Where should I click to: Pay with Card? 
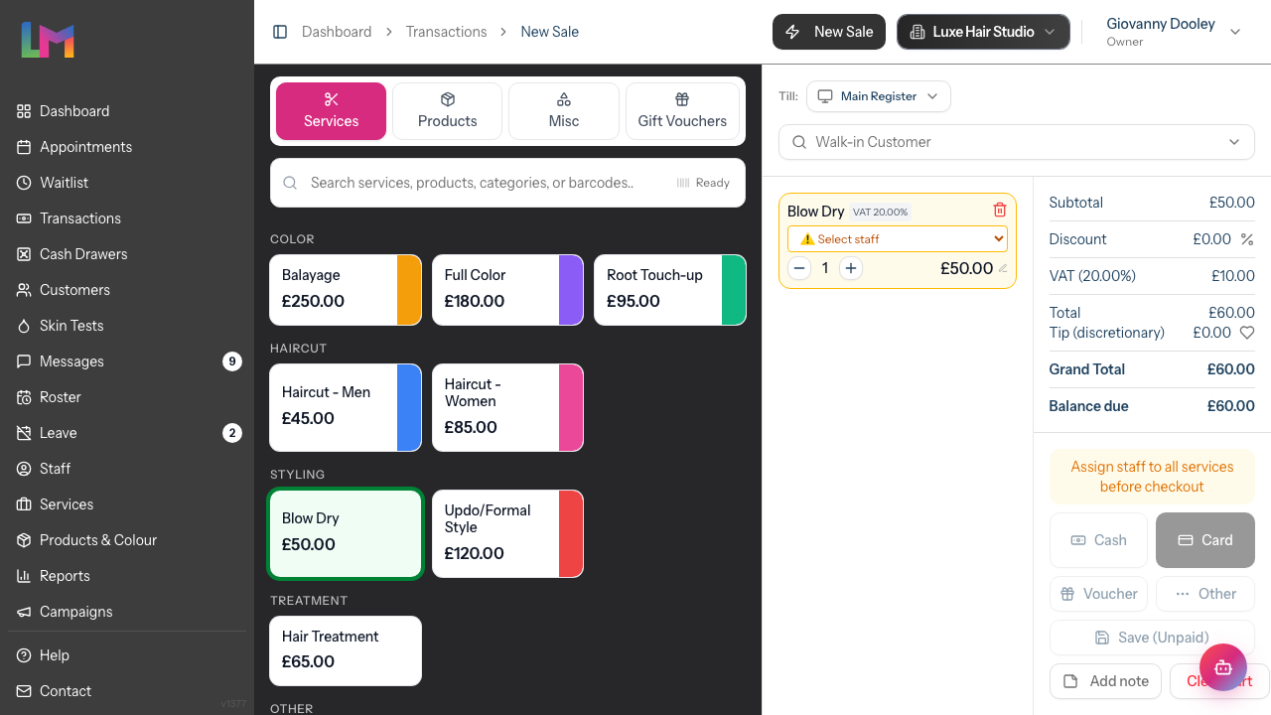[1205, 540]
